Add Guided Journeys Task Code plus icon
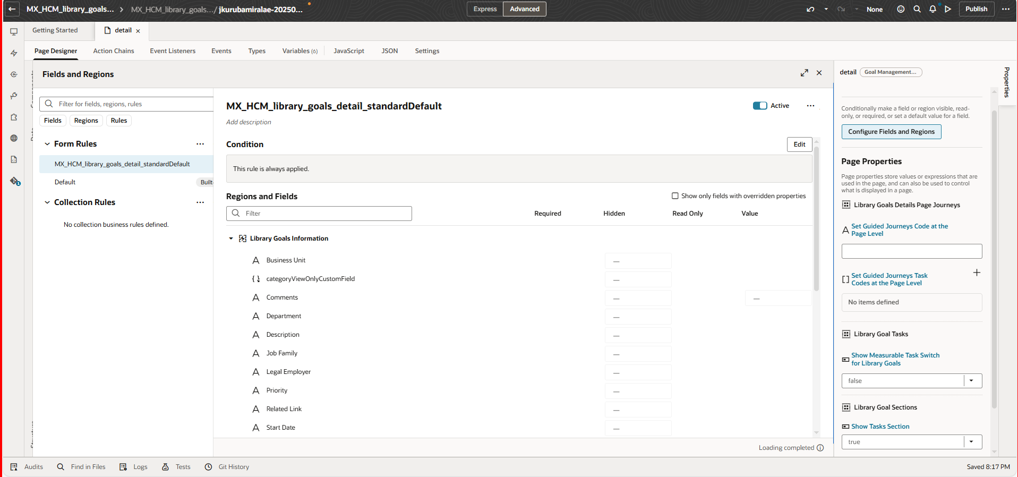 coord(977,272)
